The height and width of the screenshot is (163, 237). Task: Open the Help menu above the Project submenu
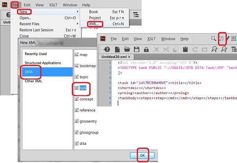click(x=86, y=5)
